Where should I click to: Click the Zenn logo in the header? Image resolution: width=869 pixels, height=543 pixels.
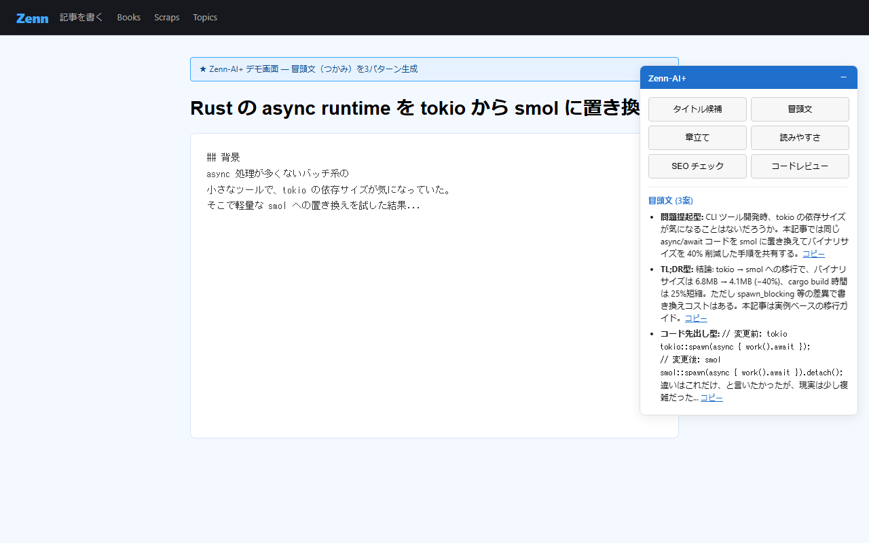click(33, 18)
